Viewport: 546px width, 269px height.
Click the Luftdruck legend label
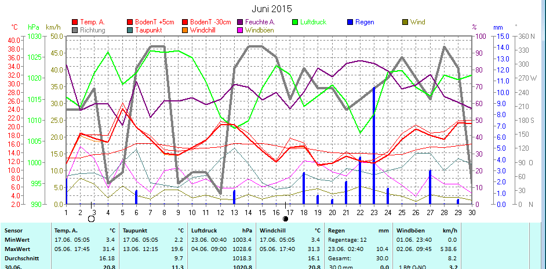pos(314,22)
